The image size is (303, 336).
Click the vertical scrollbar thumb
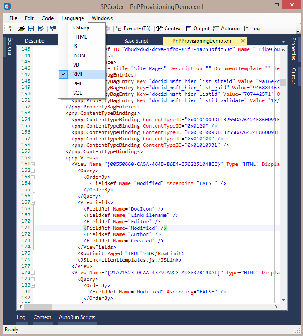[283, 82]
